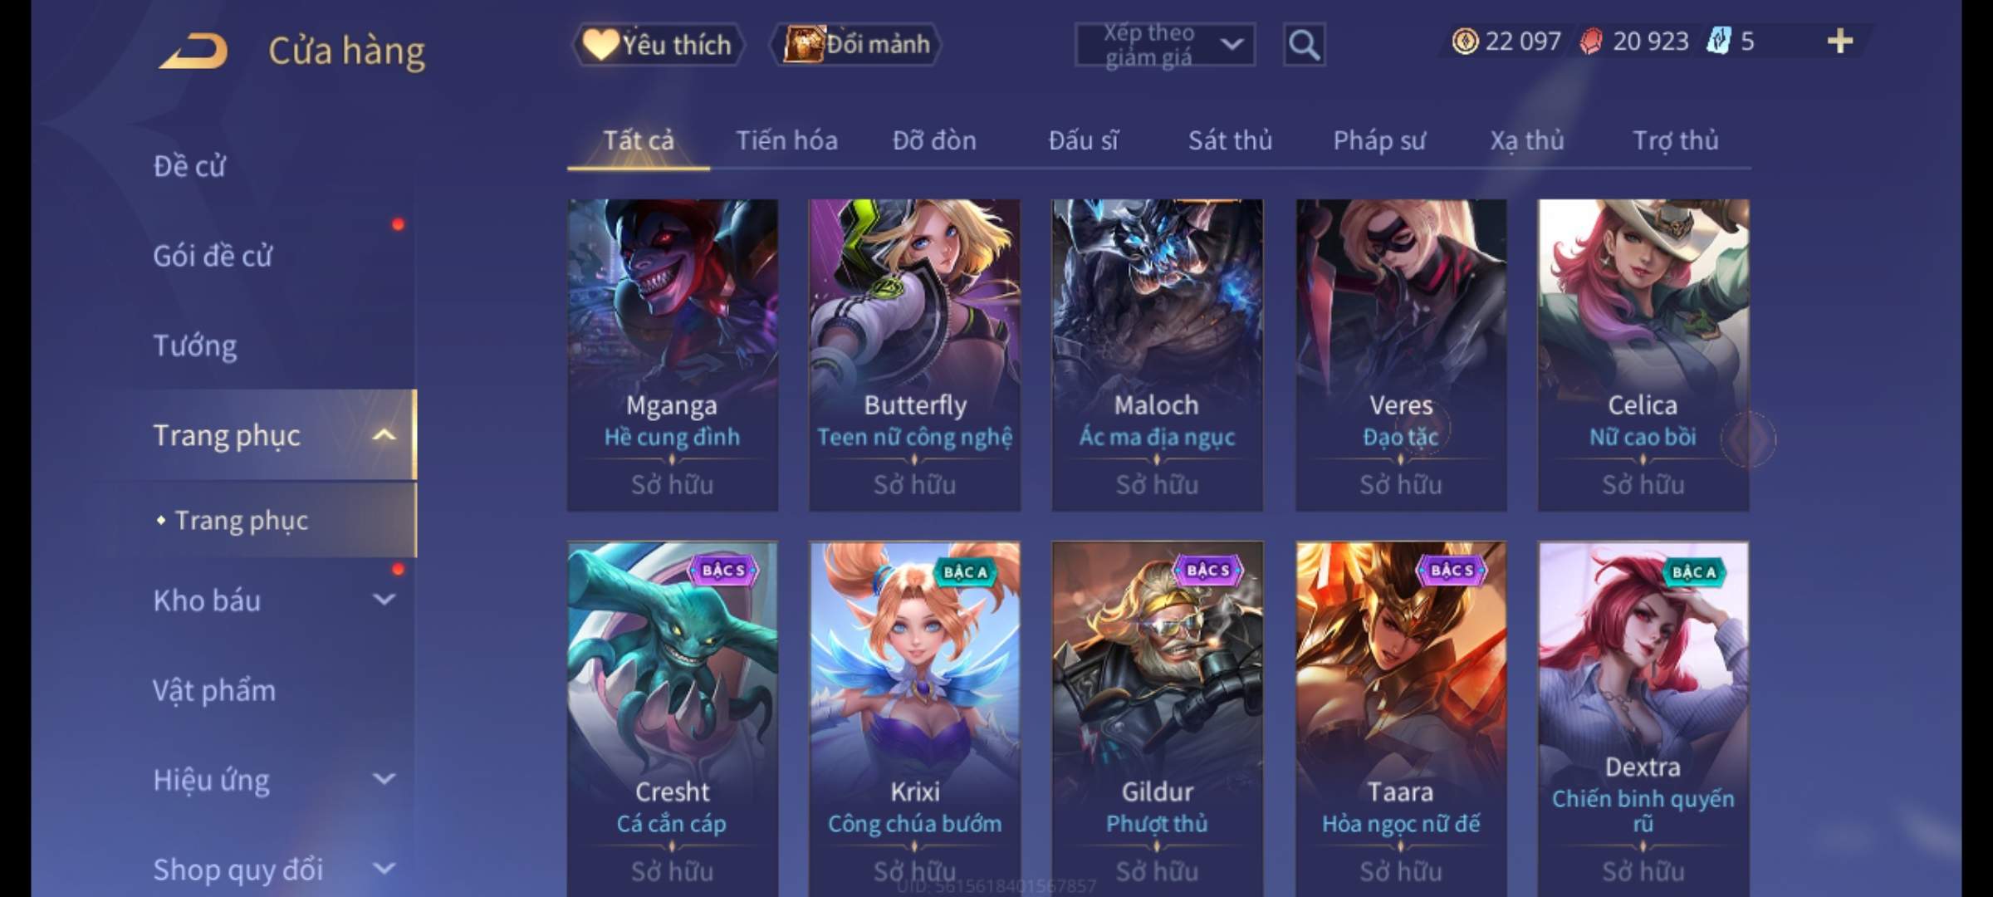Open Yêu thích heart favorites
Screen dimensions: 1993x897
click(x=658, y=45)
